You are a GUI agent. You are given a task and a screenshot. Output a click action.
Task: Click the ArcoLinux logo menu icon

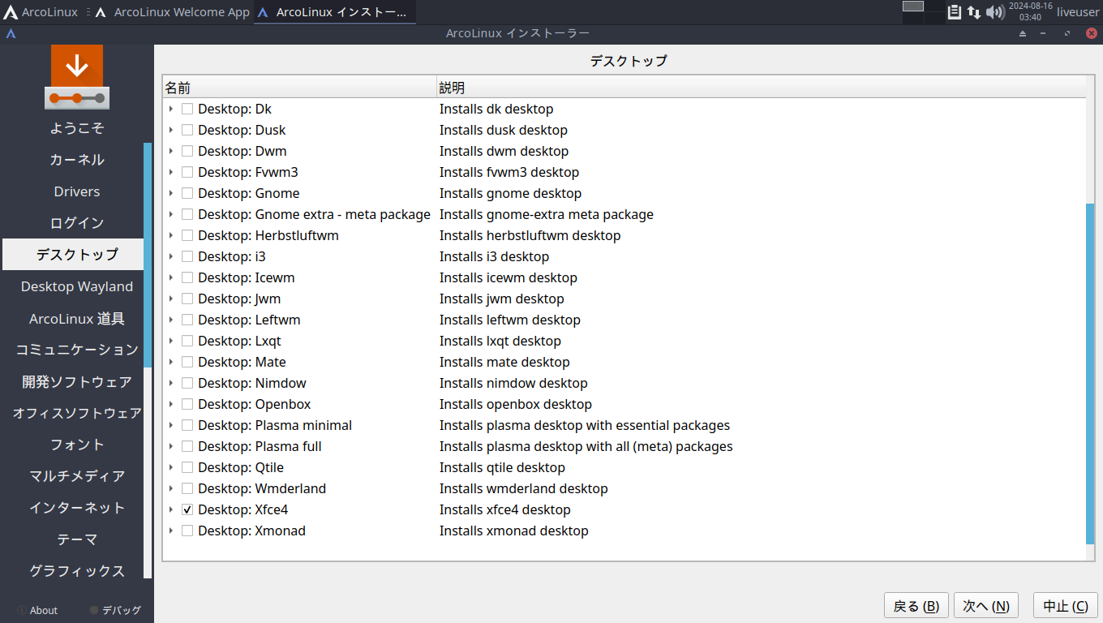[x=11, y=12]
